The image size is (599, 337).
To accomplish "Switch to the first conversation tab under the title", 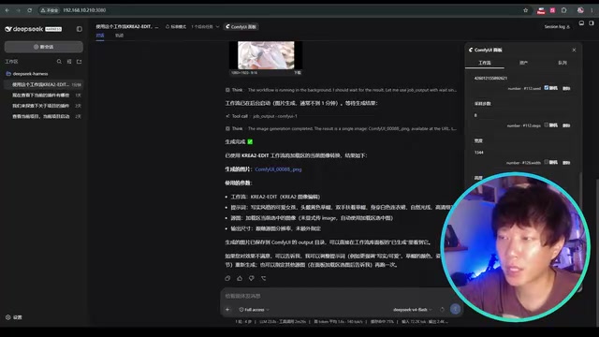I will 100,36.
